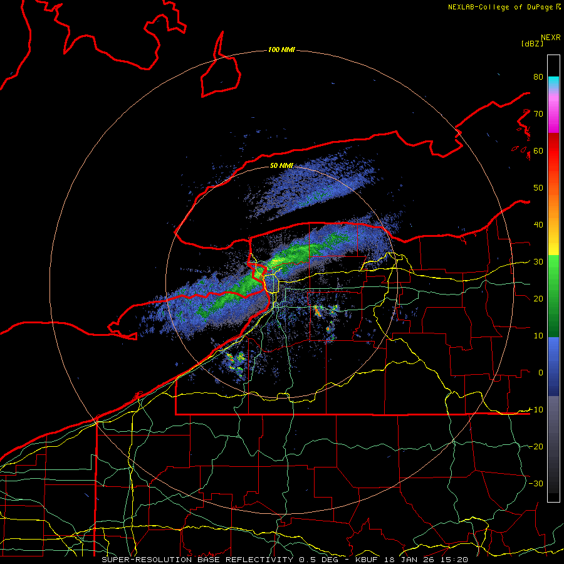The image size is (564, 564).
Task: Click the 100 NMI range ring label
Action: pyautogui.click(x=281, y=50)
